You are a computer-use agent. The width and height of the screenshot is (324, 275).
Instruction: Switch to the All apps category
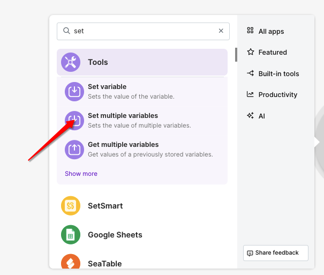point(271,32)
